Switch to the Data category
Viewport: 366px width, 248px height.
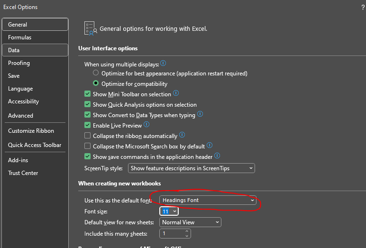coord(35,50)
